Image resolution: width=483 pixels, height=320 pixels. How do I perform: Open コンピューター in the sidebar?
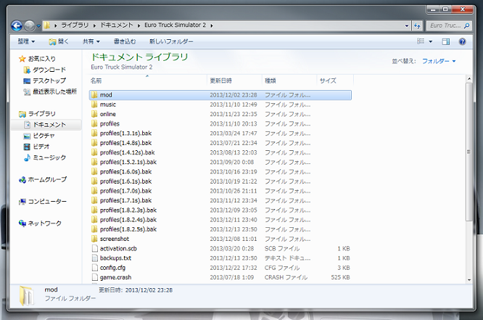click(x=43, y=202)
